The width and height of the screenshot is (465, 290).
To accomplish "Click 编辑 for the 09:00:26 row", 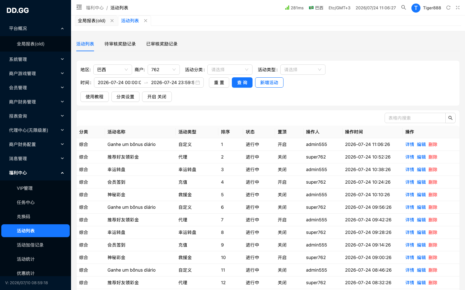I will pyautogui.click(x=421, y=257).
